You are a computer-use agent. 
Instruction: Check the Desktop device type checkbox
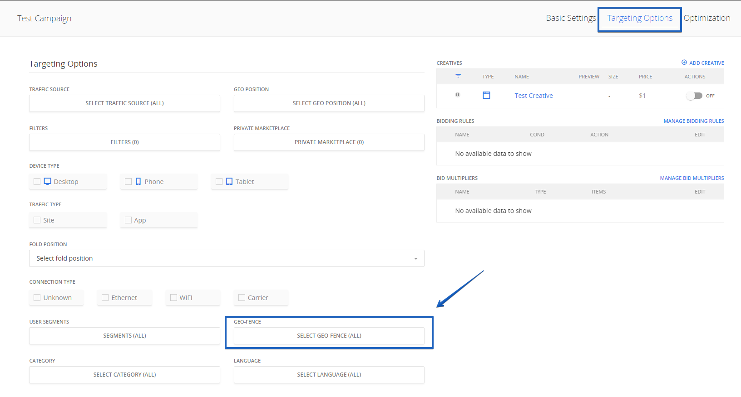[37, 181]
